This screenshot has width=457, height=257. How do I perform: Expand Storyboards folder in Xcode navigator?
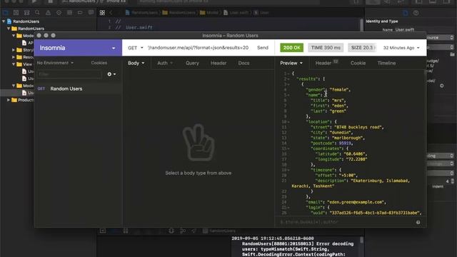pyautogui.click(x=14, y=50)
